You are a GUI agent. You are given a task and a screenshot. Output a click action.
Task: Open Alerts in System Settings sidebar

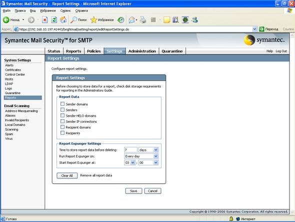(x=9, y=65)
